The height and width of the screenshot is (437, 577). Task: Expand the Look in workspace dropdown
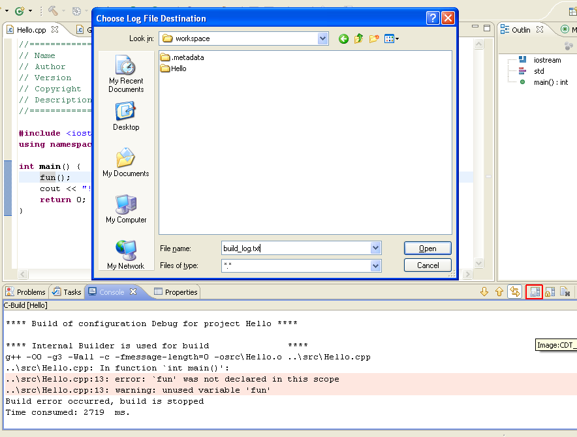tap(322, 38)
